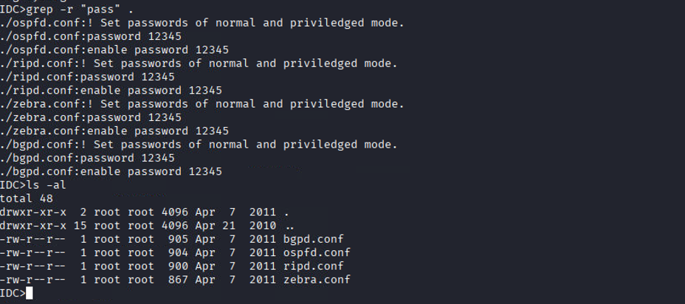This screenshot has height=304, width=685.
Task: Click ripd.conf filename in the ls listing
Action: pos(313,266)
